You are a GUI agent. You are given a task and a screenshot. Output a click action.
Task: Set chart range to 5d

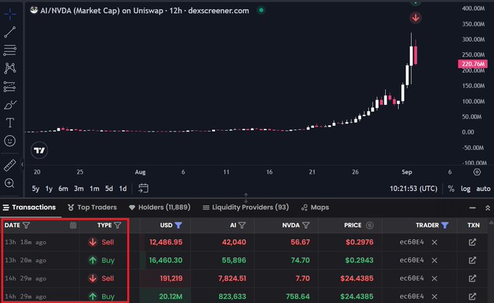(109, 189)
